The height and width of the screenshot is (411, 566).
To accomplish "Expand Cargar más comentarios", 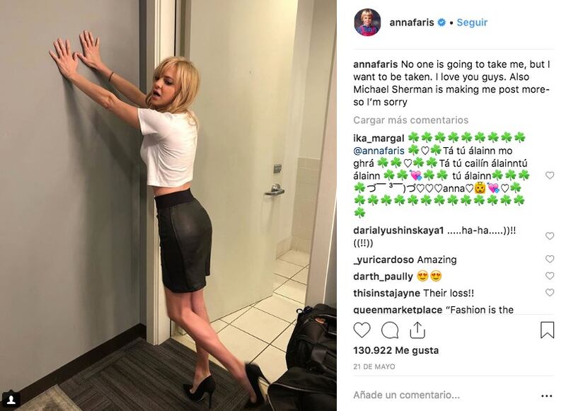I will coord(411,120).
